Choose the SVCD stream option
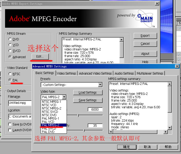181x154 pixels. pyautogui.click(x=10, y=51)
